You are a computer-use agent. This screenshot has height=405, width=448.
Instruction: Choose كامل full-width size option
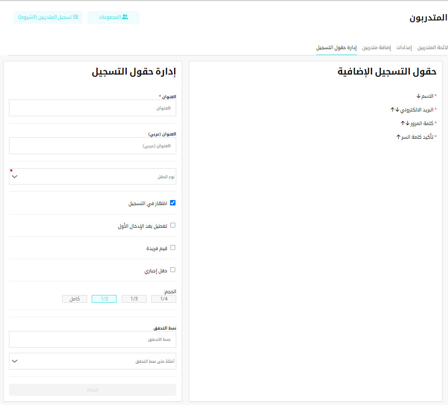coord(75,299)
